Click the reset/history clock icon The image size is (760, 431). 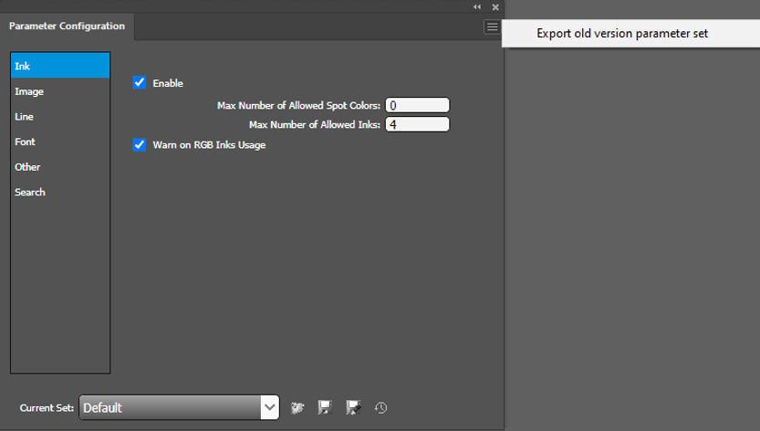pos(381,407)
